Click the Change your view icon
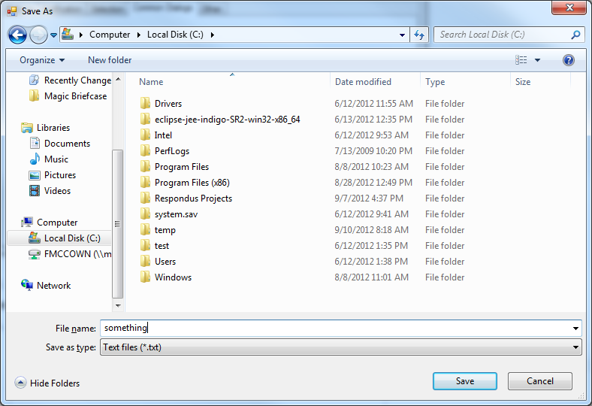This screenshot has width=592, height=406. [521, 60]
